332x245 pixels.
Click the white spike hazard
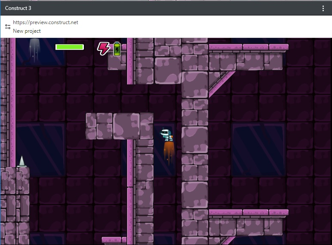[x=22, y=162]
